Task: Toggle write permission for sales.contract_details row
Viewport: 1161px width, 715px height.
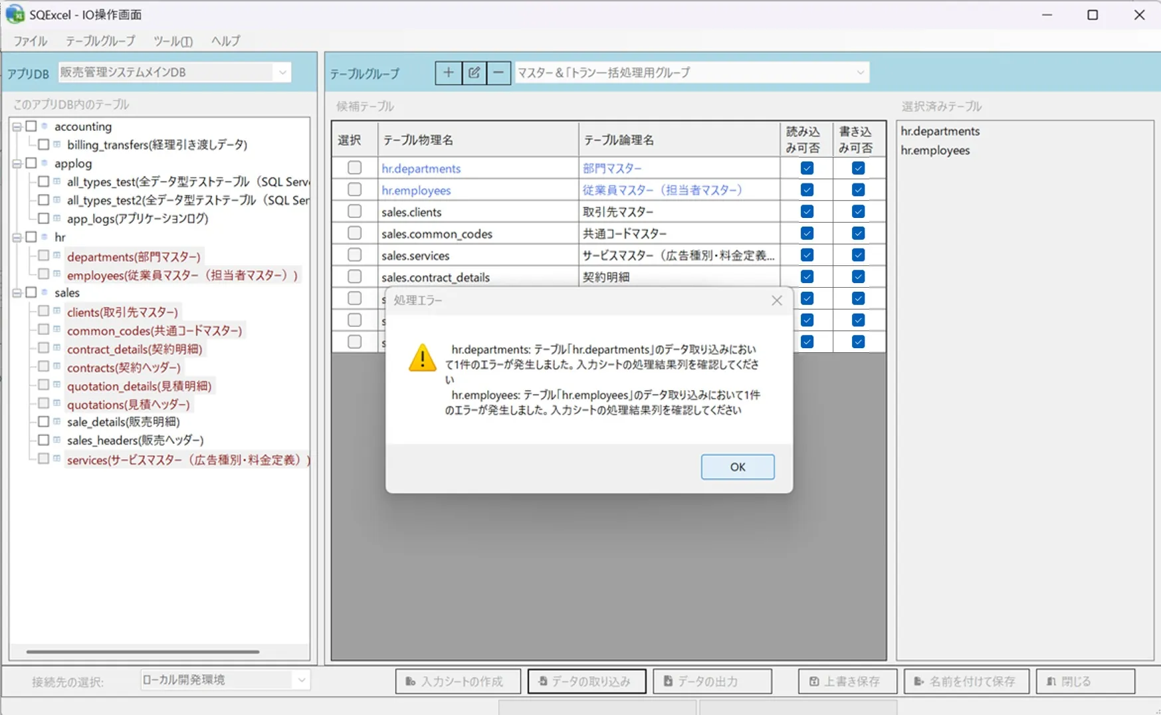Action: [858, 276]
